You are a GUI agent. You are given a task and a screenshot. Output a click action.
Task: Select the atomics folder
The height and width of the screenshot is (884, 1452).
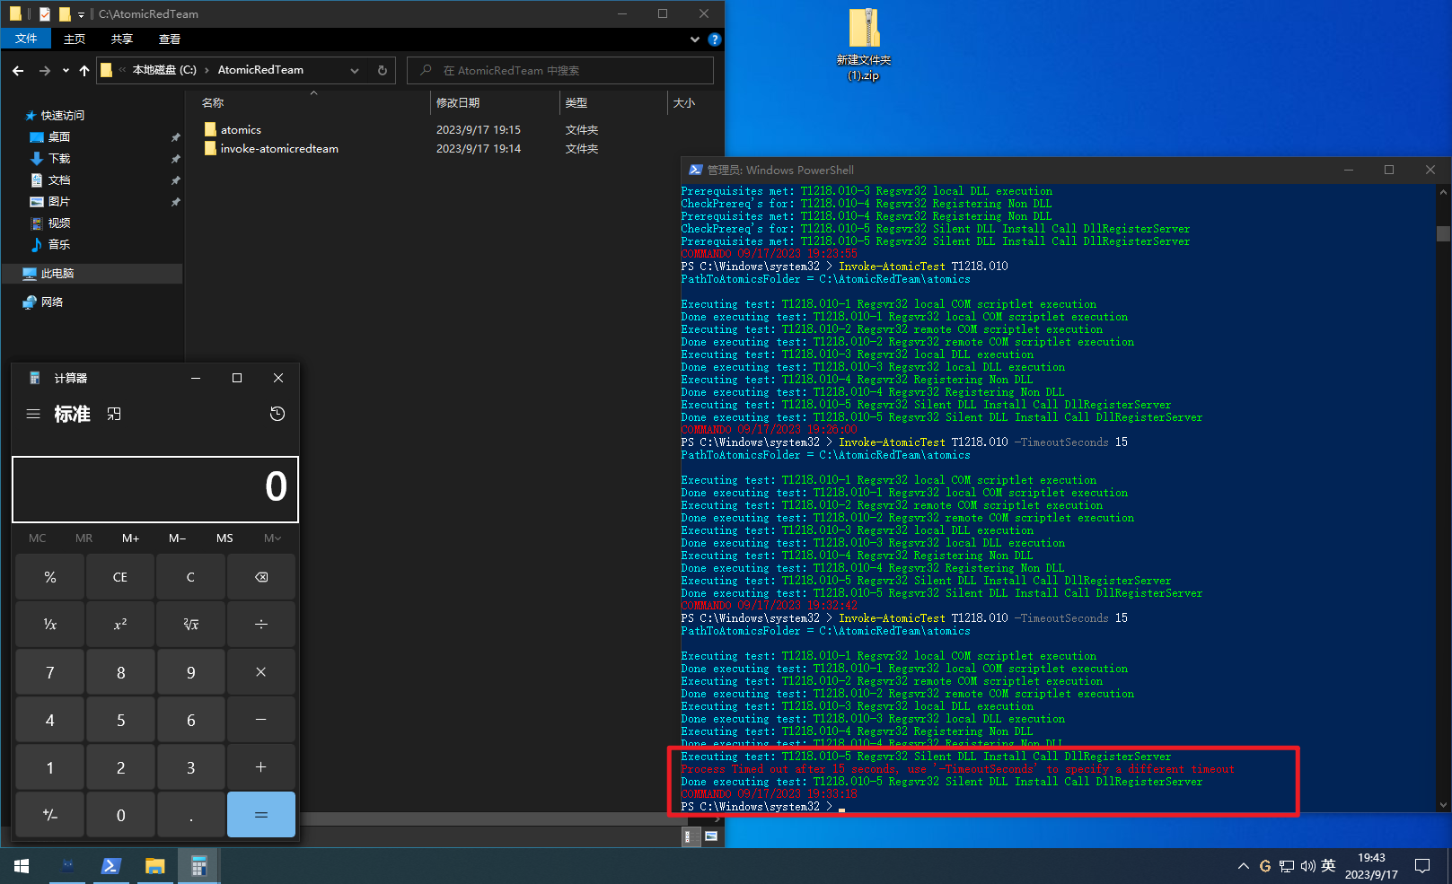(241, 130)
